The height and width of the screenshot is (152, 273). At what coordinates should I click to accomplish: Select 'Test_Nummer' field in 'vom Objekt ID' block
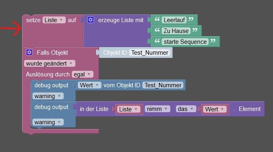tap(163, 85)
